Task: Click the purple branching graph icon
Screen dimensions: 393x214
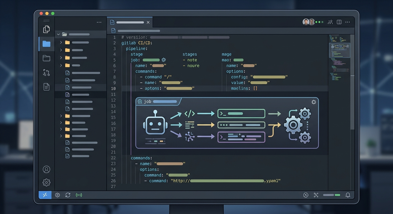Action: (x=190, y=137)
